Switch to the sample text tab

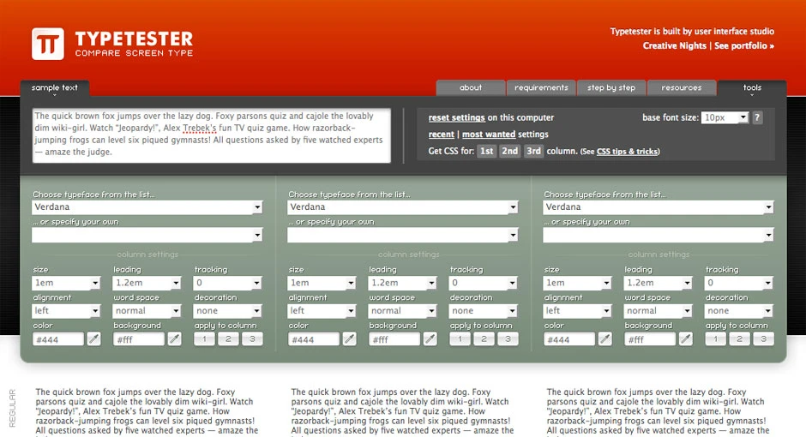[x=55, y=87]
